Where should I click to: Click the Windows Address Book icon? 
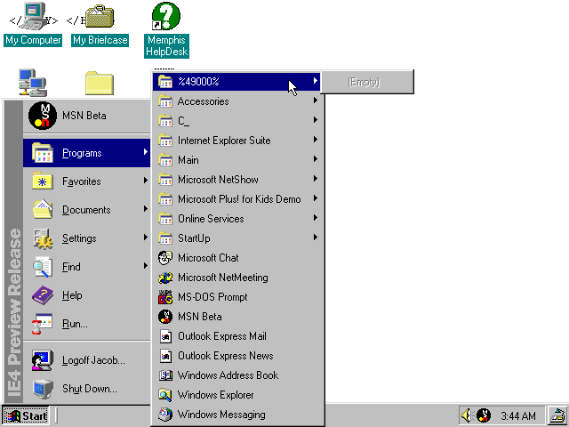tap(165, 375)
